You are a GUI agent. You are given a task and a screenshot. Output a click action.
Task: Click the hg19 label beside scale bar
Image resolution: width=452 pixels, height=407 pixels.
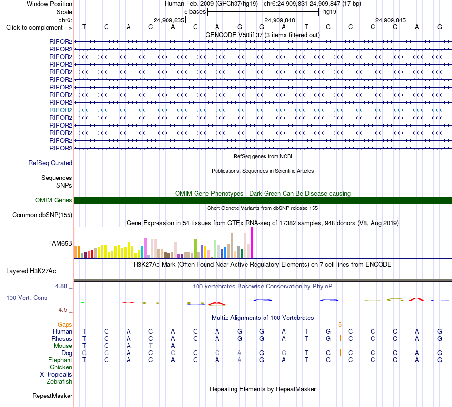[330, 12]
